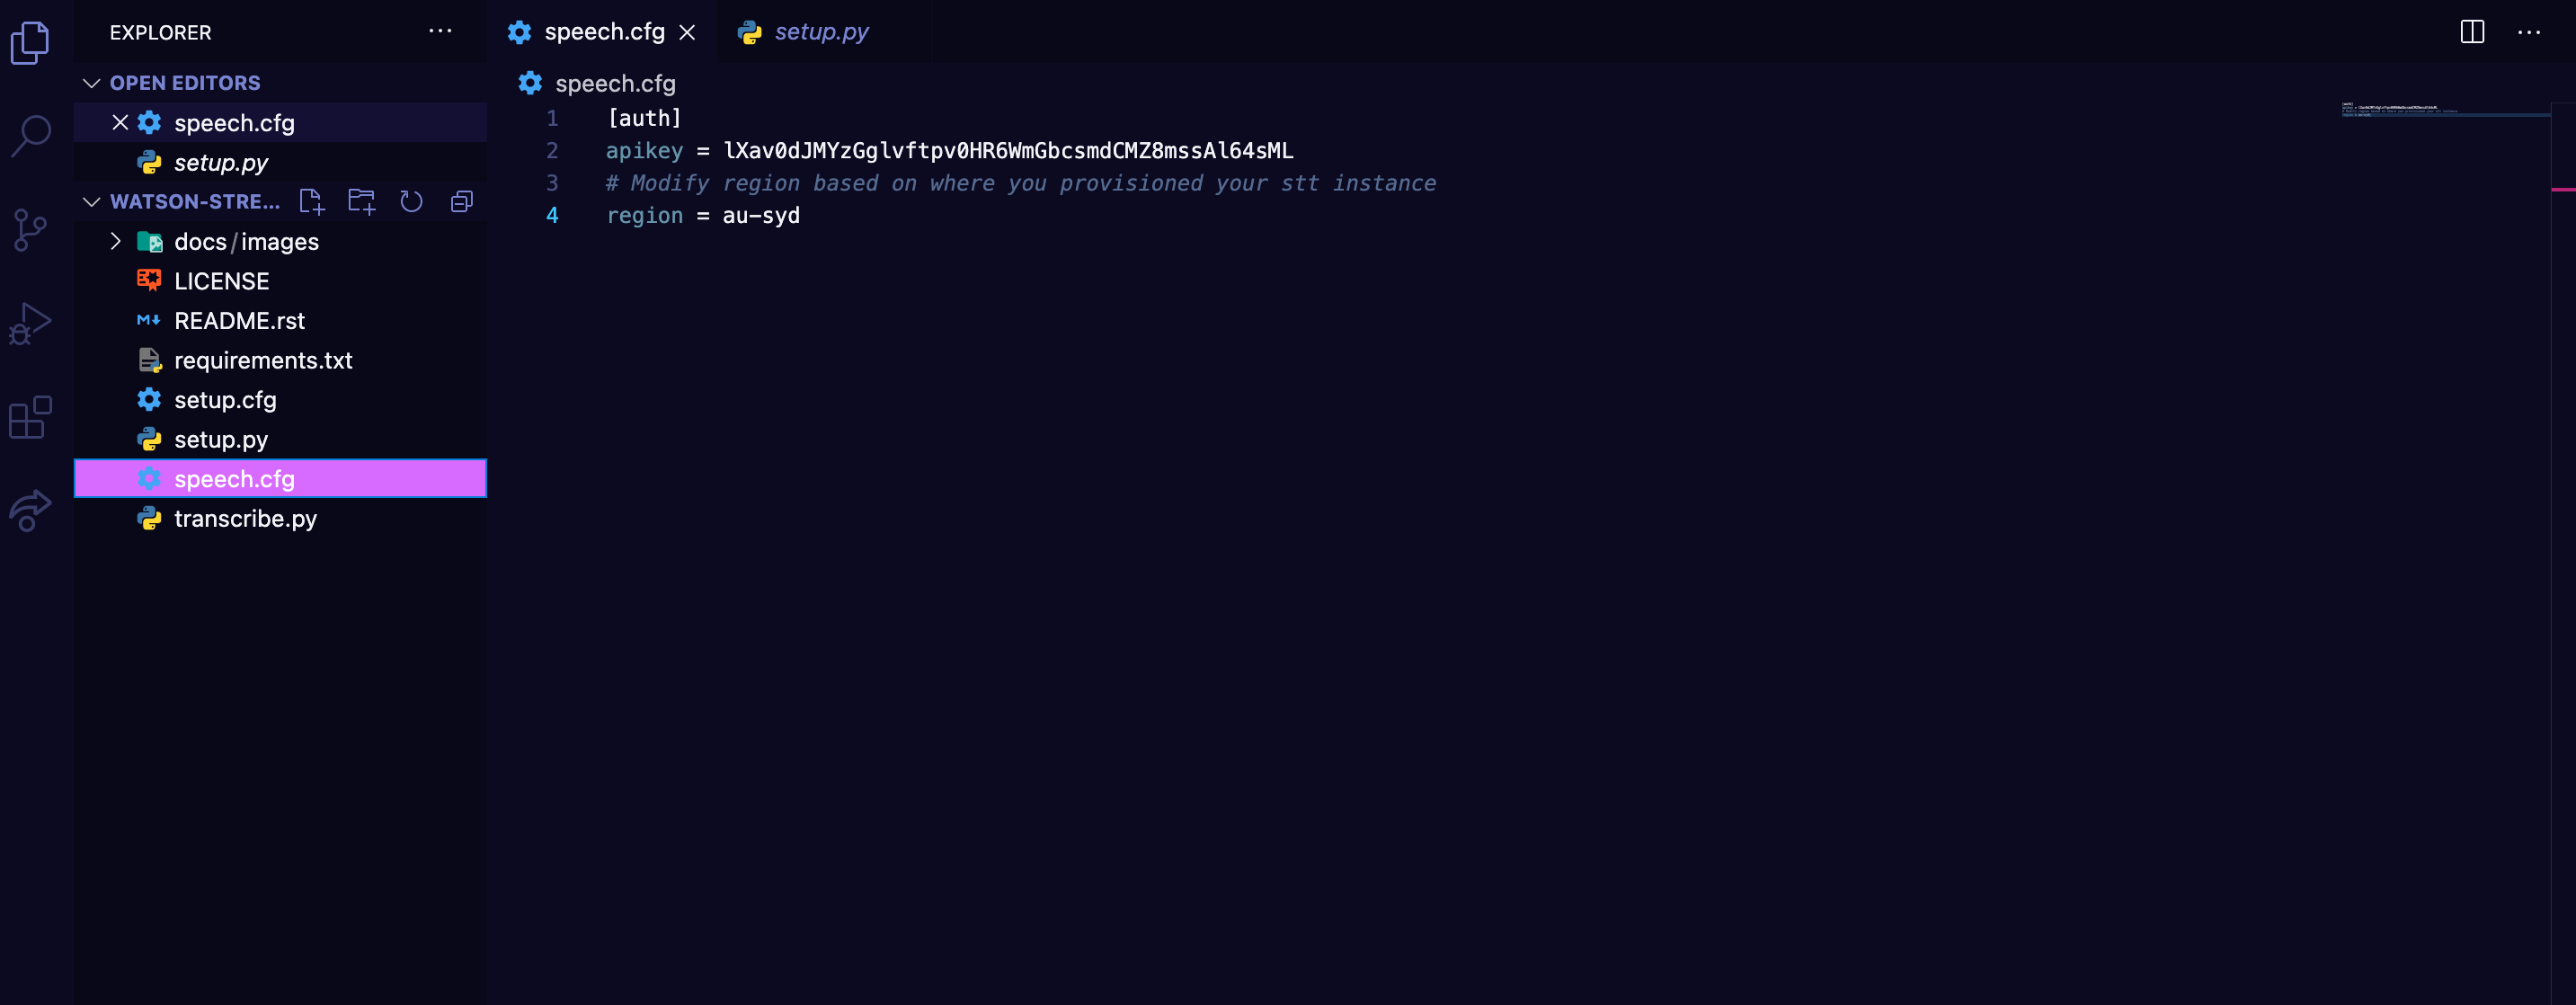The width and height of the screenshot is (2576, 1005).
Task: Collapse the WATSON-STRE project section
Action: [x=91, y=201]
